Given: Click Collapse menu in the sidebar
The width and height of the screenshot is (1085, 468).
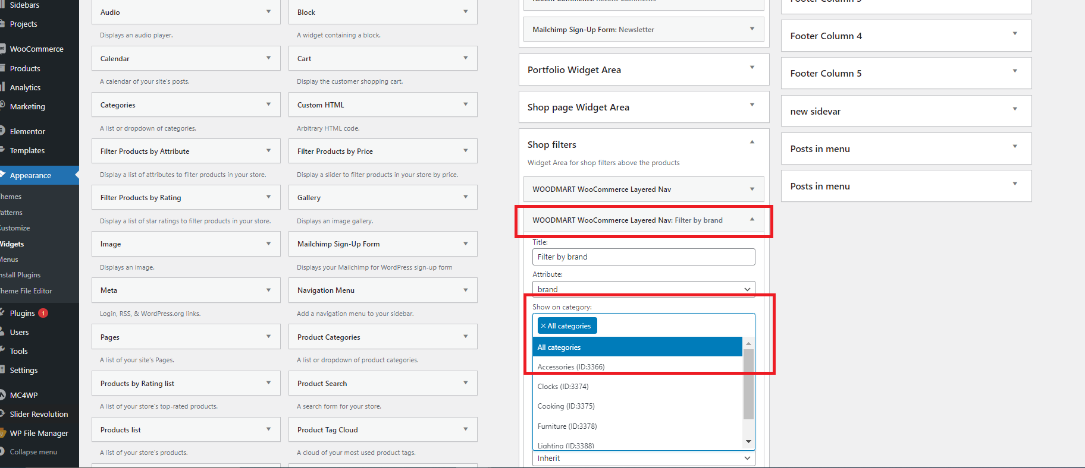Looking at the screenshot, I should click(x=33, y=452).
